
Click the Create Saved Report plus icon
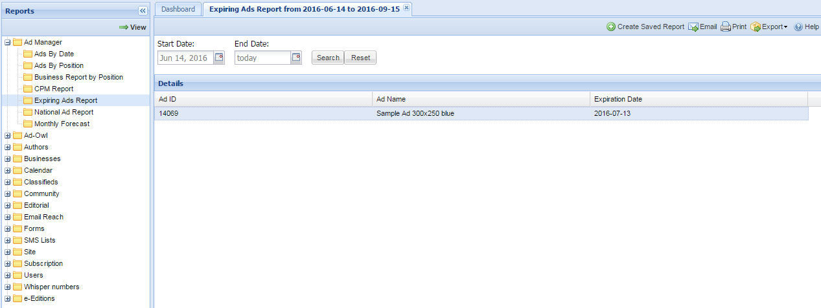tap(611, 27)
